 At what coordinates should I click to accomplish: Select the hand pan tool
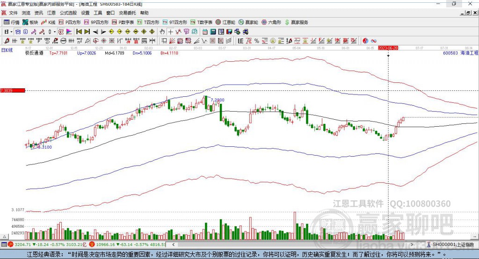(x=162, y=32)
